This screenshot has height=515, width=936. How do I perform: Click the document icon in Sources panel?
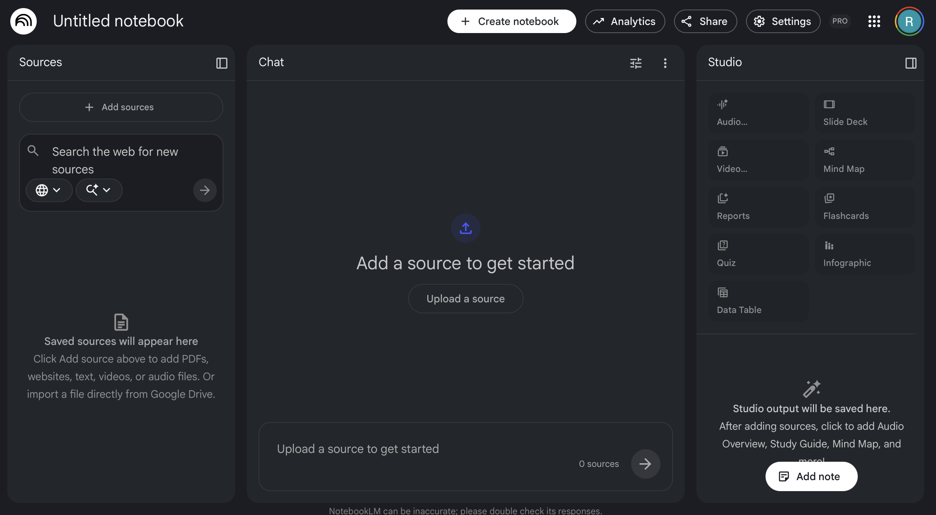121,322
